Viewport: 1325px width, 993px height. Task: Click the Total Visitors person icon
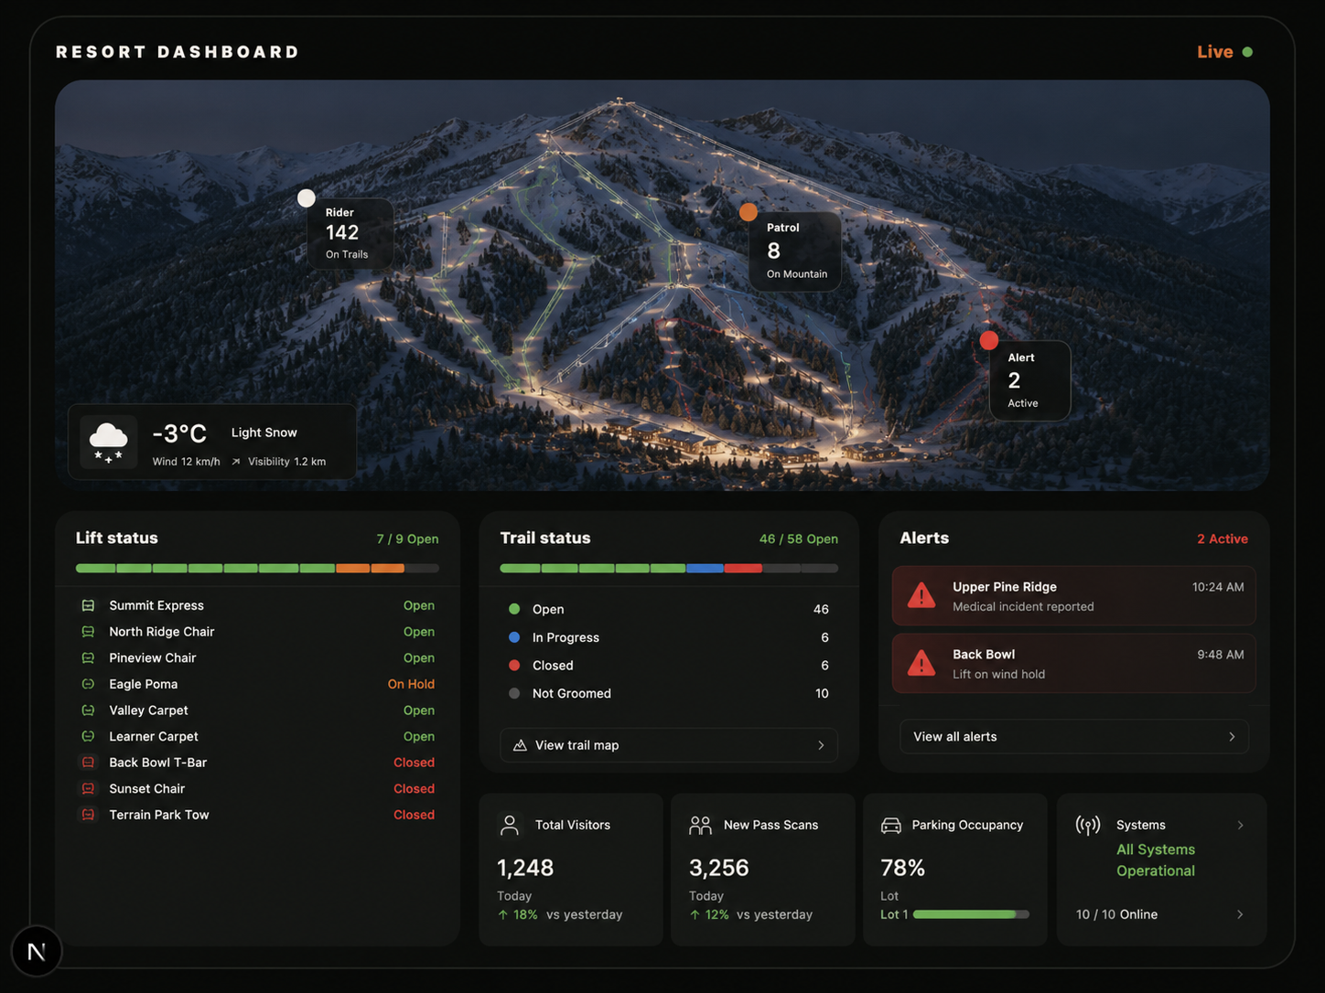(x=511, y=826)
